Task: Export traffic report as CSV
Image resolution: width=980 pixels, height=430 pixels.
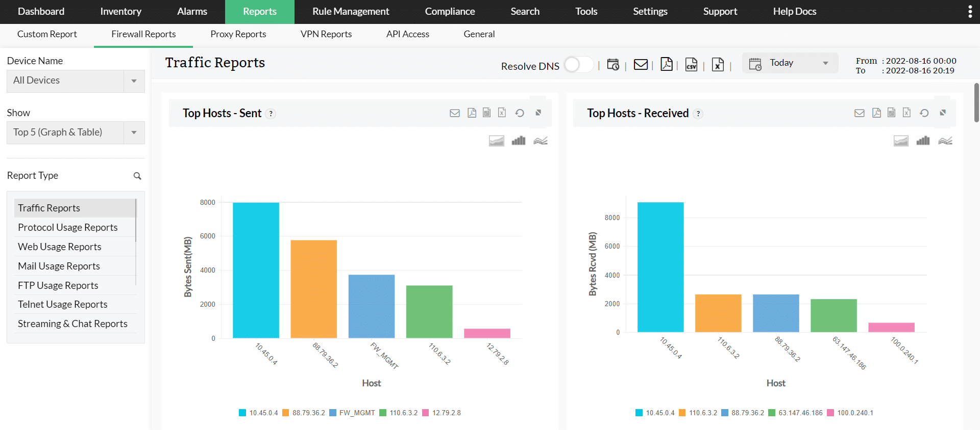Action: [x=691, y=65]
